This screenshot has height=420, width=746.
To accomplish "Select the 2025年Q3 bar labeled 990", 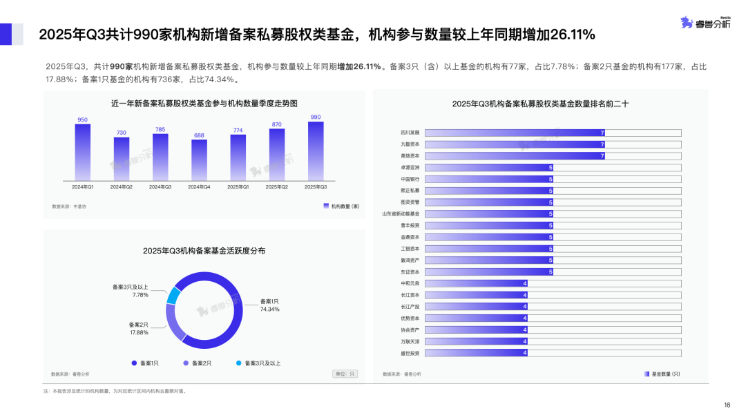I will pyautogui.click(x=316, y=151).
